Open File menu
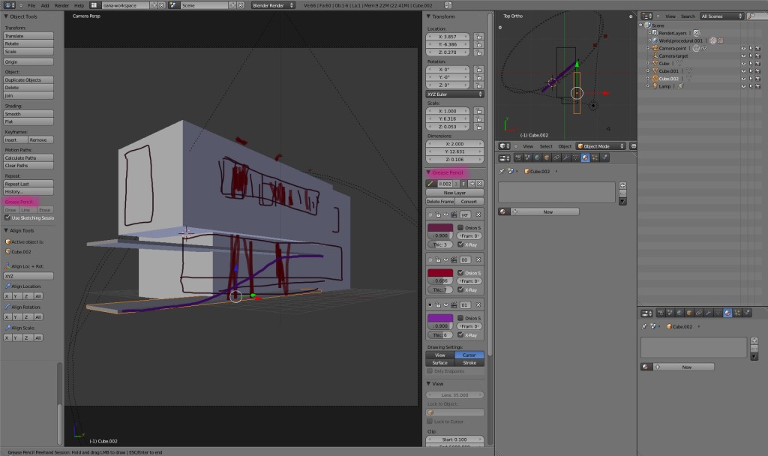The height and width of the screenshot is (456, 768). tap(31, 5)
